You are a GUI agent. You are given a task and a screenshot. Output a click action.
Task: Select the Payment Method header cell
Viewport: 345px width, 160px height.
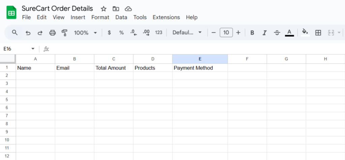point(200,68)
